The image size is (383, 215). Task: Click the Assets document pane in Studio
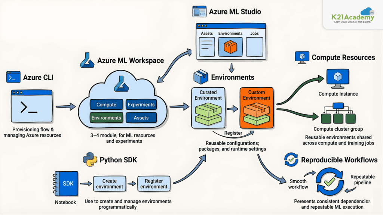click(x=207, y=47)
